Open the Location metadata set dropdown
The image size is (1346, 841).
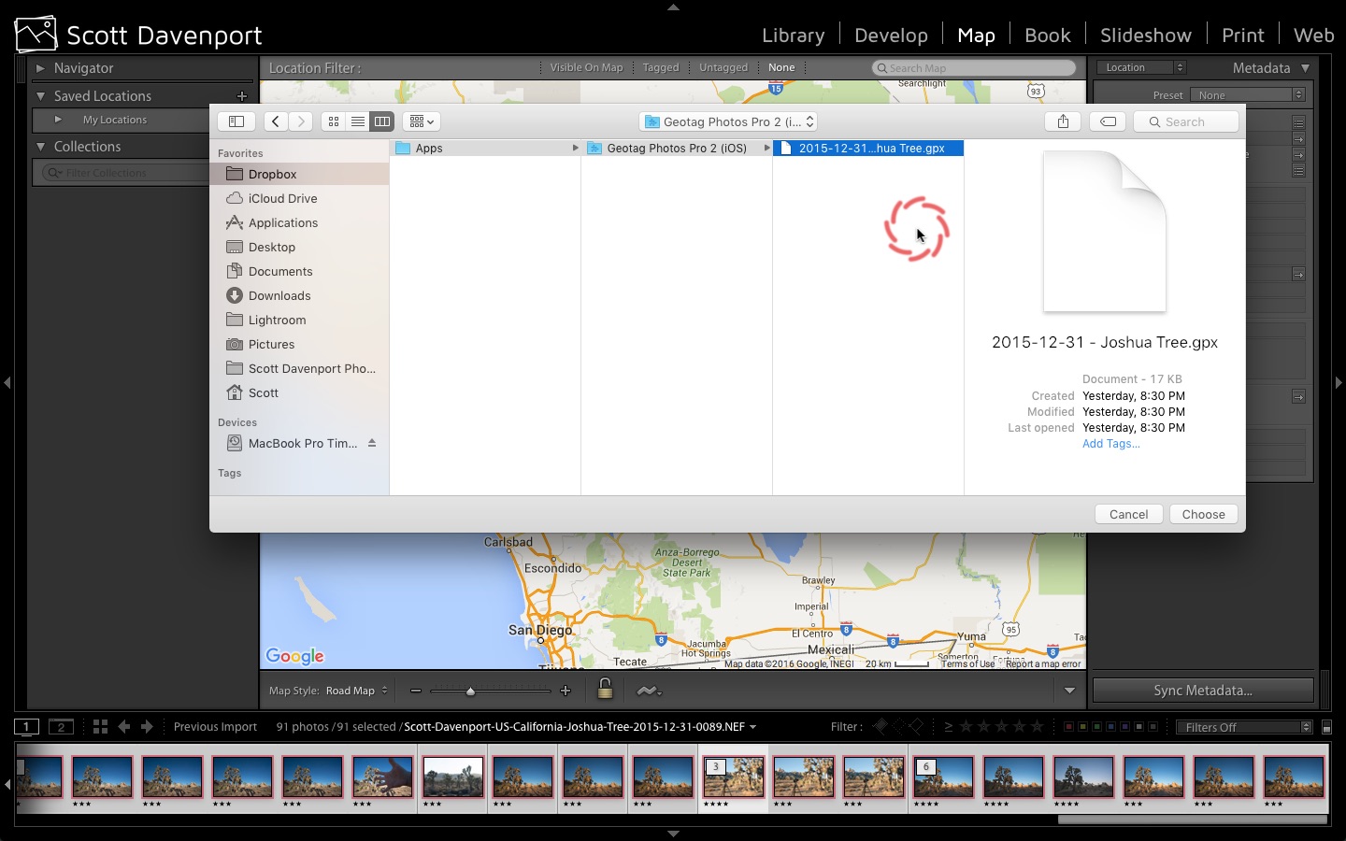tap(1141, 67)
